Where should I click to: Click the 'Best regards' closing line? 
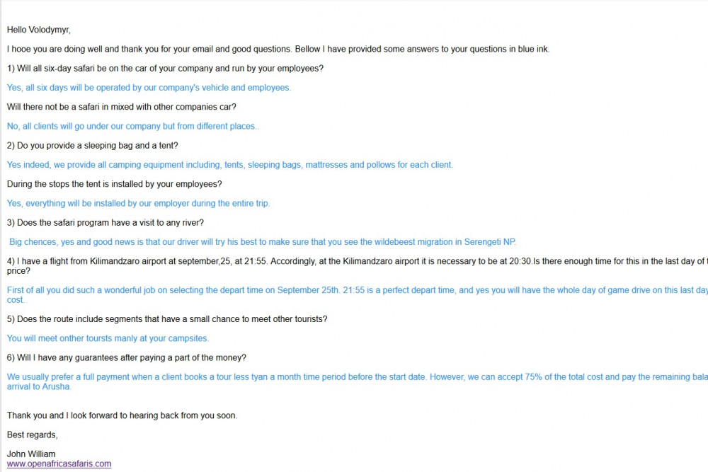coord(32,435)
